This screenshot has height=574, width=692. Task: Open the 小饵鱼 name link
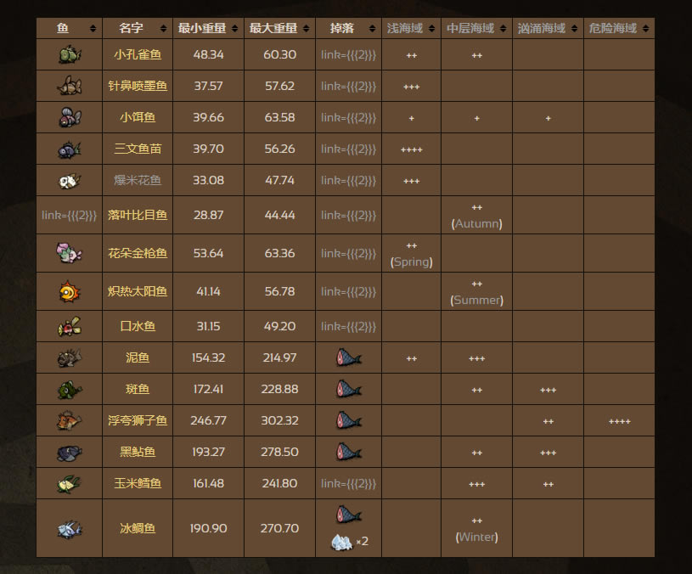tap(137, 117)
